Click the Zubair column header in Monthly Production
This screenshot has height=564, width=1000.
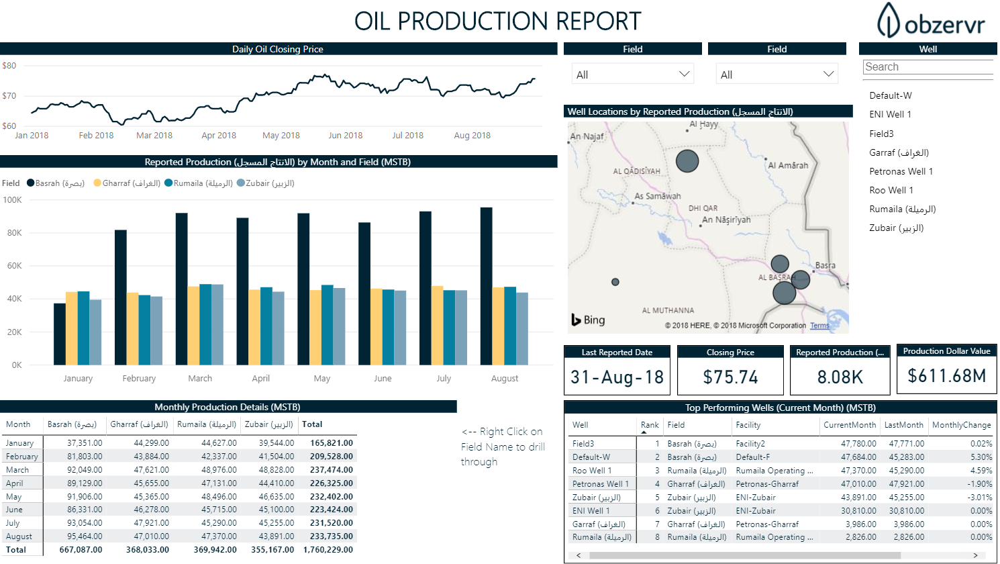(269, 424)
